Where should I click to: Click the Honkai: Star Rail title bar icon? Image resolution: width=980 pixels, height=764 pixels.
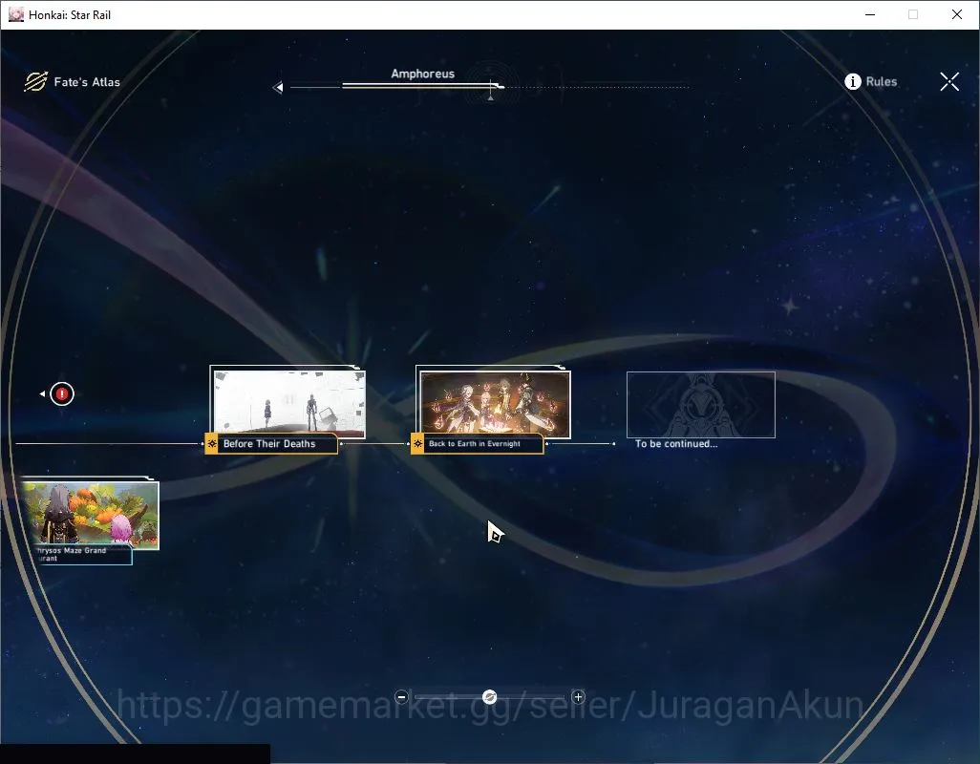pyautogui.click(x=15, y=14)
